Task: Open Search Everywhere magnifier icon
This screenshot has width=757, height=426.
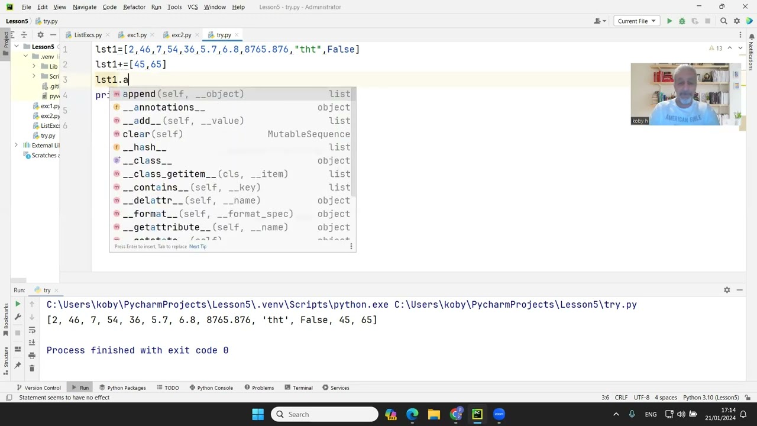Action: (723, 21)
